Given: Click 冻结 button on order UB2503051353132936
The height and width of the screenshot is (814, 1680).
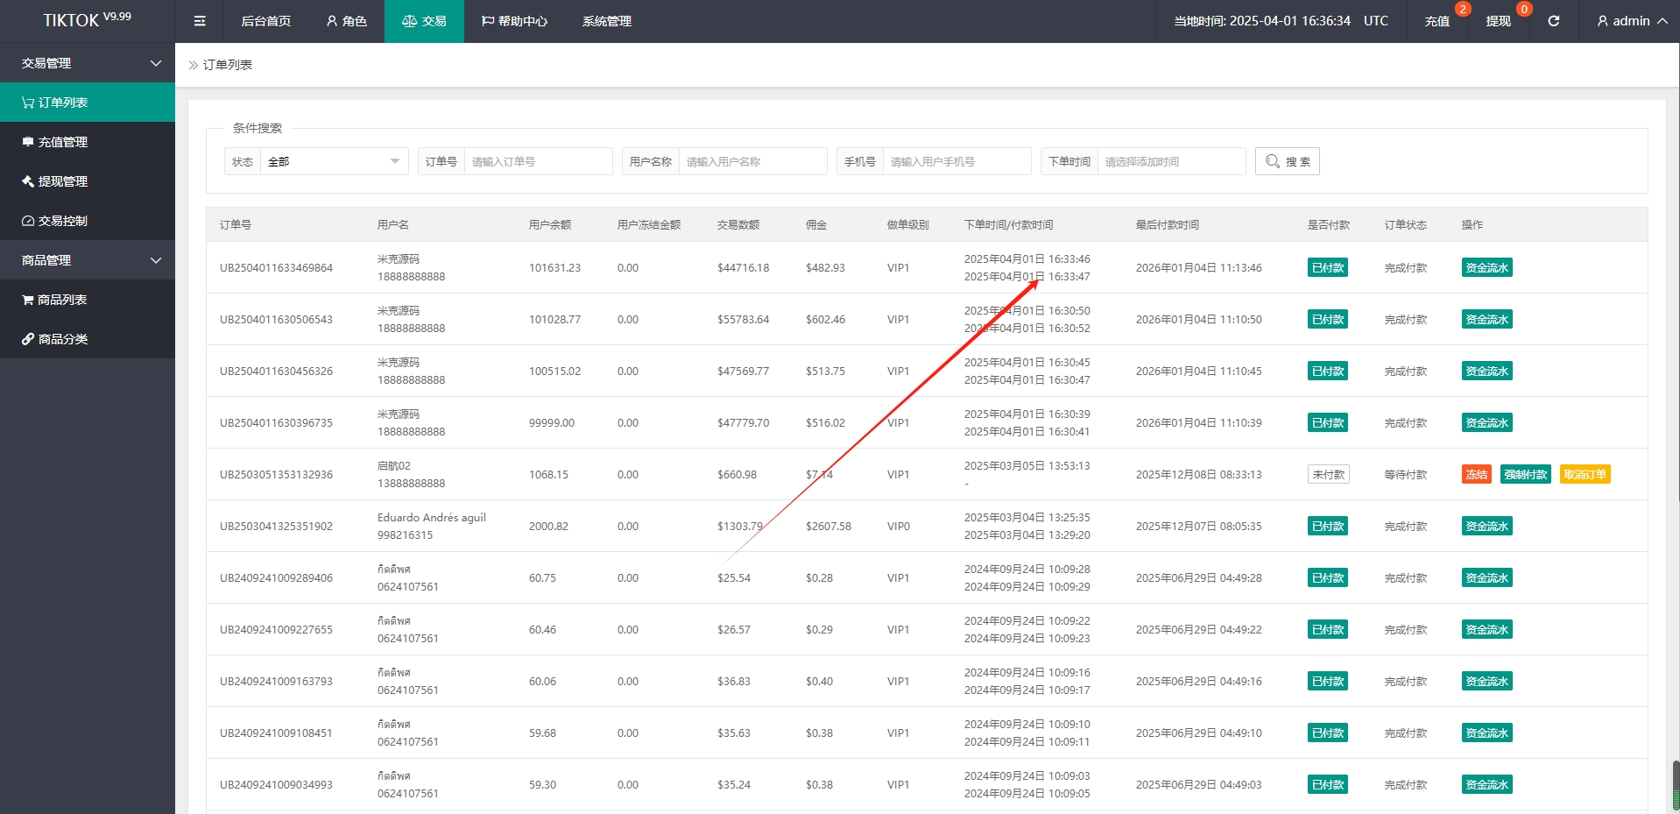Looking at the screenshot, I should (x=1476, y=475).
